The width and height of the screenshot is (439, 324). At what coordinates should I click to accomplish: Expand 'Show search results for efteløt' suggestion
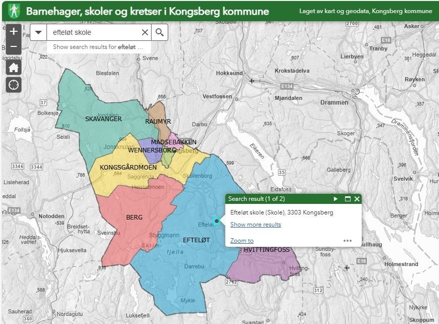coord(99,47)
